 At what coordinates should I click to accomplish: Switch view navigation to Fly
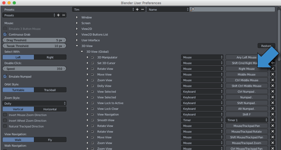[50, 140]
